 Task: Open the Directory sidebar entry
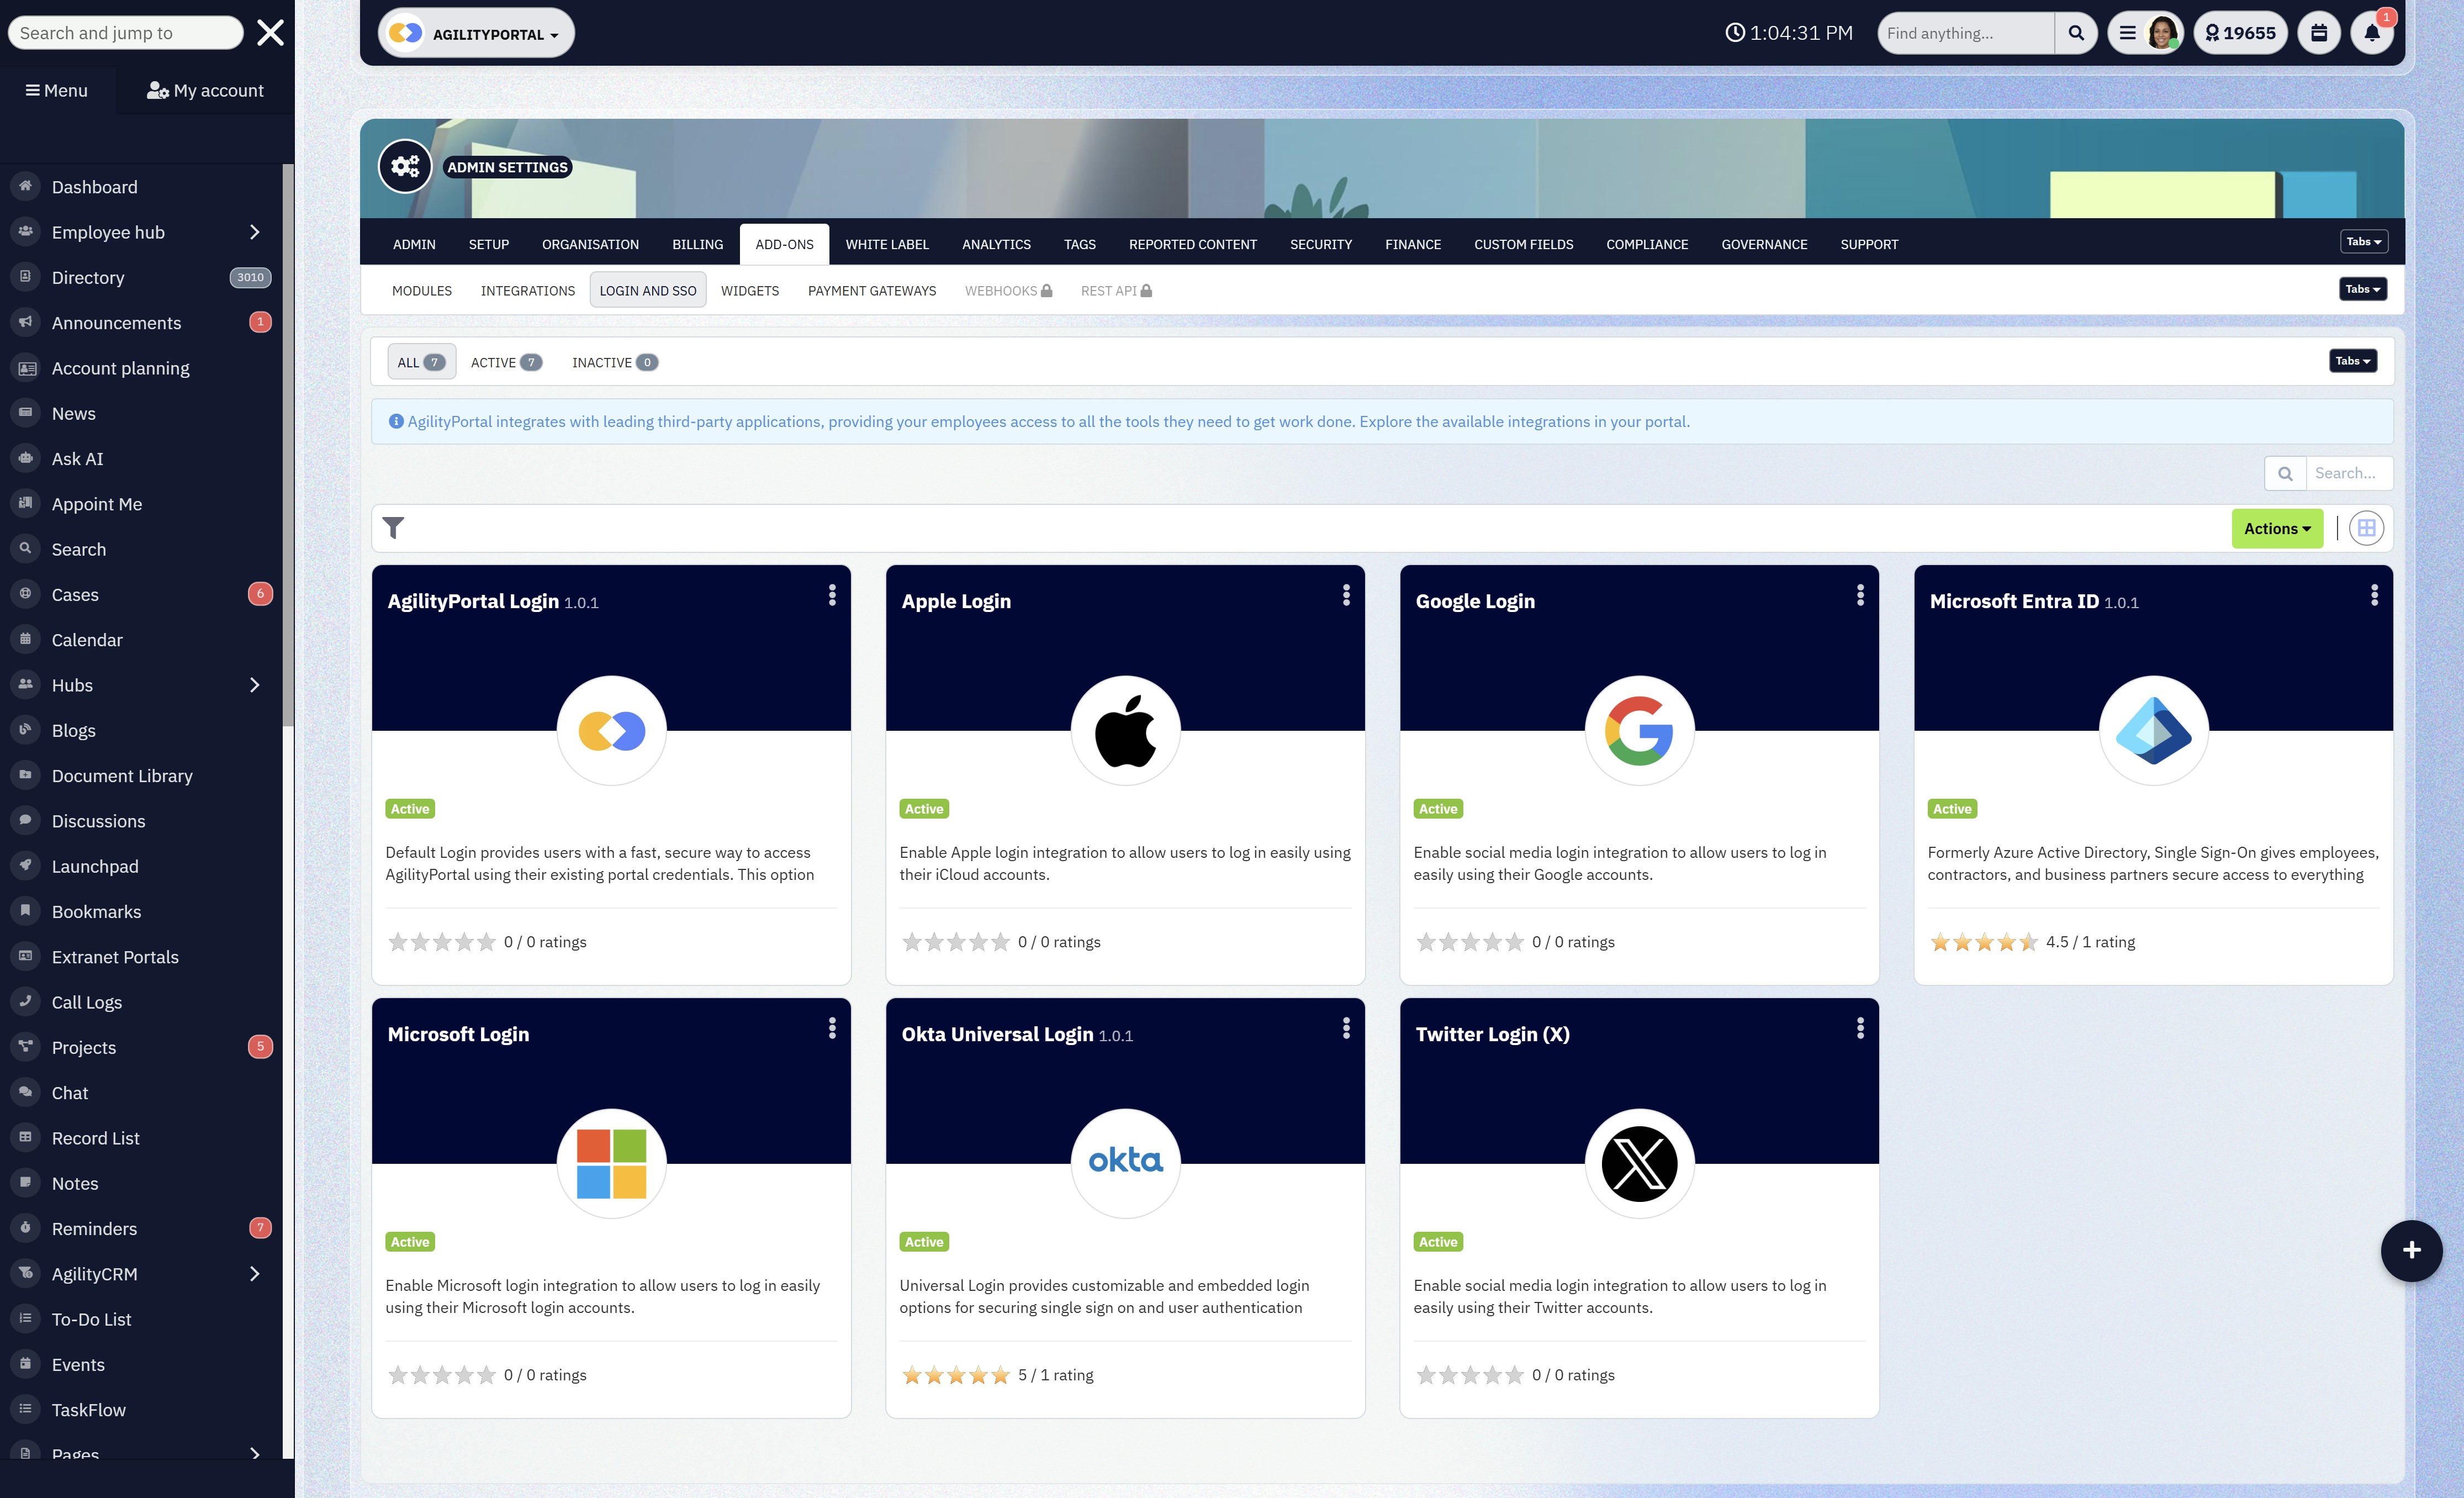88,277
